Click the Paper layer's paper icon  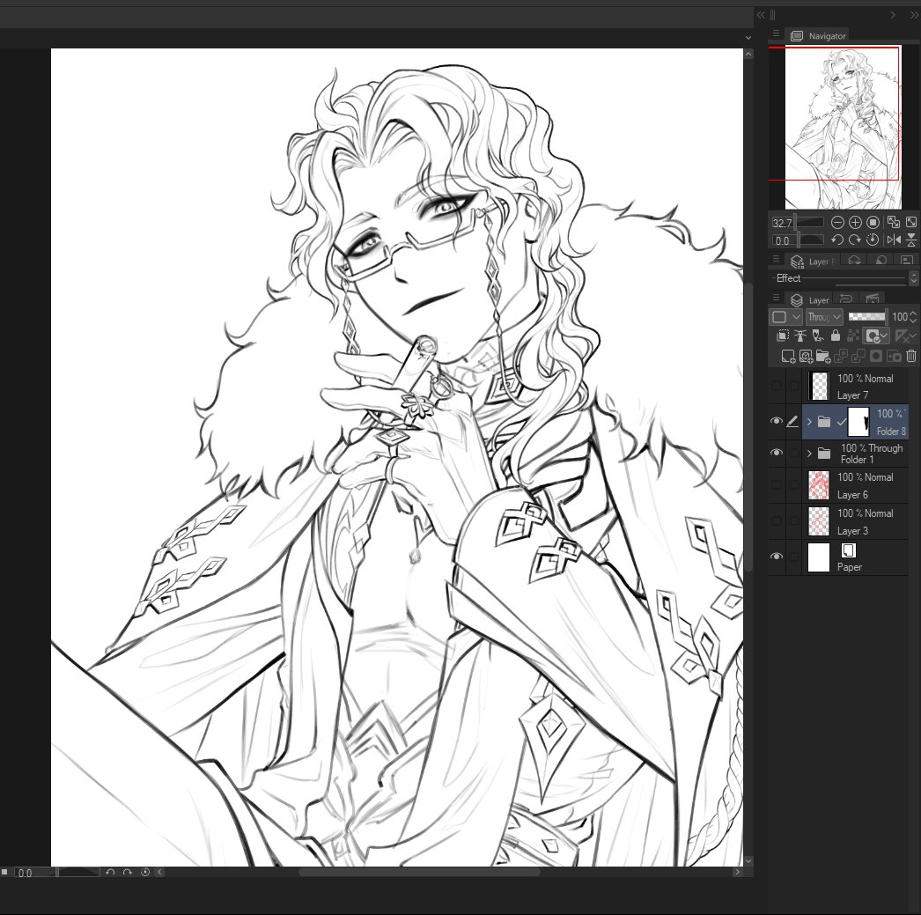pyautogui.click(x=848, y=550)
